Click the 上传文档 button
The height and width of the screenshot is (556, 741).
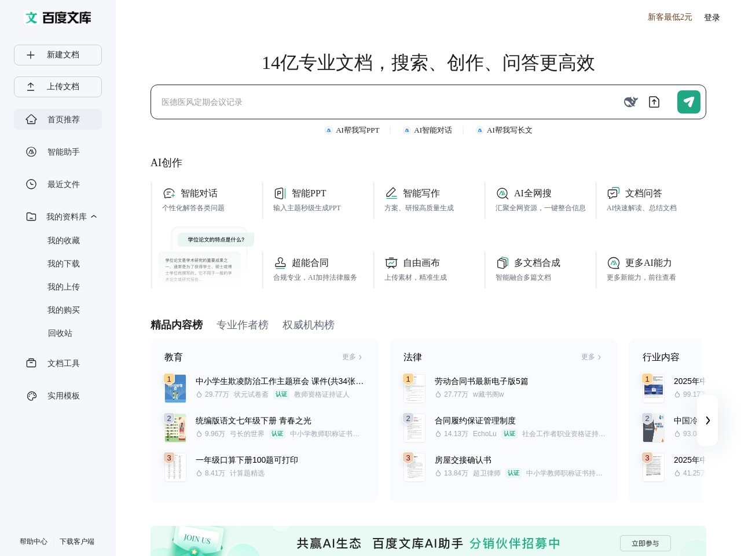(58, 87)
